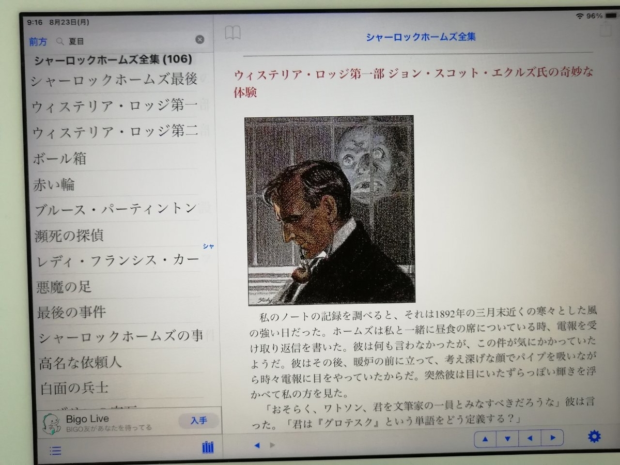Tap the 9:16 clock in status bar
This screenshot has height=465, width=620.
(x=35, y=22)
